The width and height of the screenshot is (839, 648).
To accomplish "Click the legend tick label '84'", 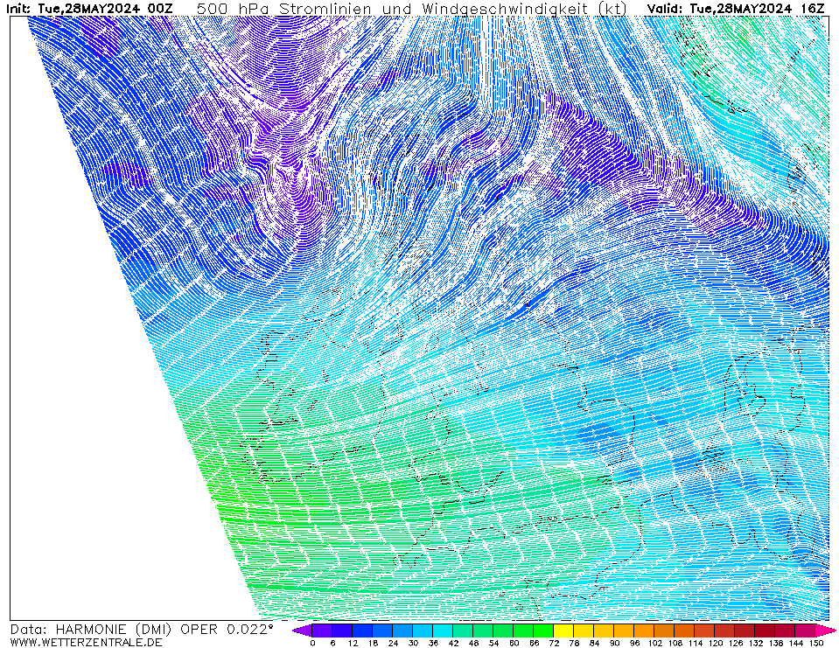I will [594, 643].
